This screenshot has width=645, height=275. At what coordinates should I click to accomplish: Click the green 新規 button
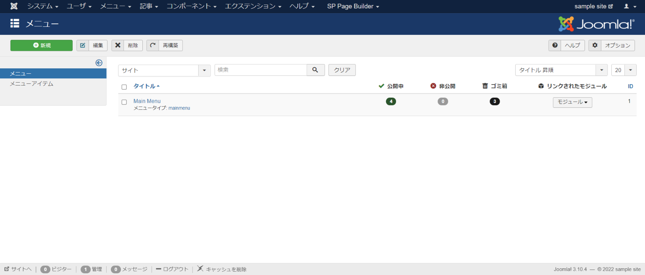42,45
